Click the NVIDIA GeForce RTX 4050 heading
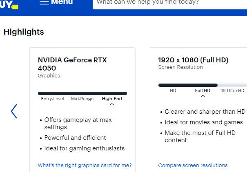This screenshot has width=247, height=172. [72, 64]
